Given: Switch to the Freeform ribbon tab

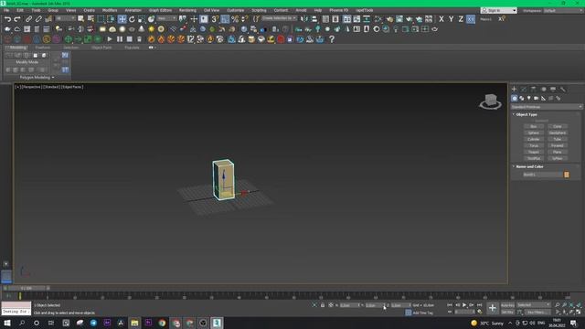Looking at the screenshot, I should (43, 48).
